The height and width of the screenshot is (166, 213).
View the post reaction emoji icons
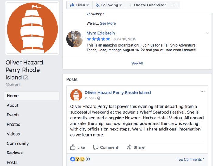click(x=77, y=159)
